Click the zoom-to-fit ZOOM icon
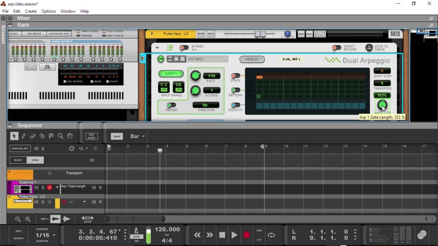 [87, 219]
